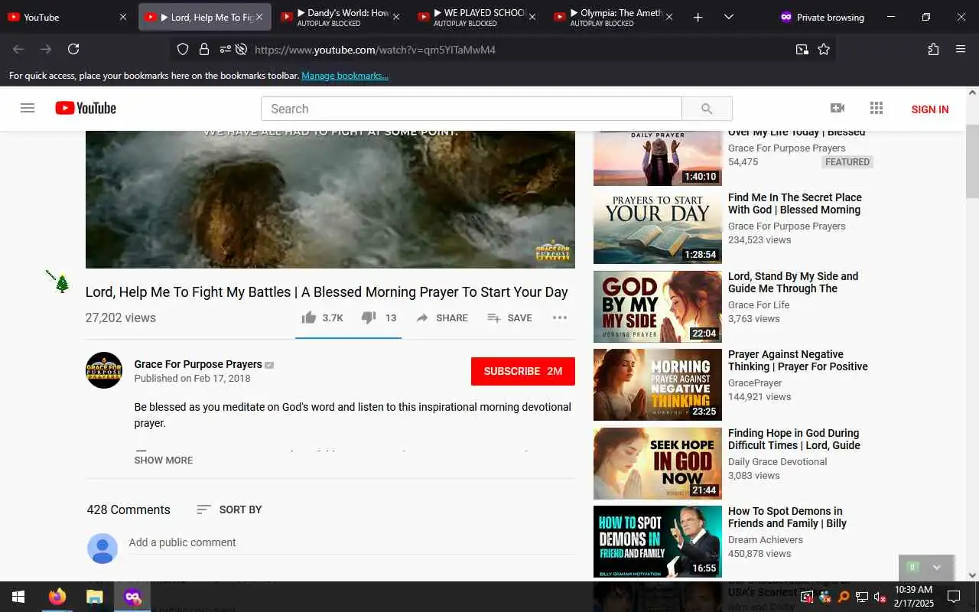Close the Dandy's World tab
Screen dimensions: 979x612
click(395, 17)
